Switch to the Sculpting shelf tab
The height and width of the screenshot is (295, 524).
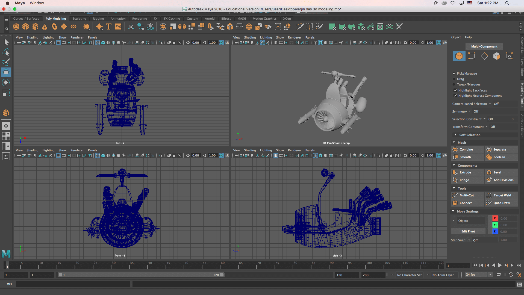pyautogui.click(x=79, y=19)
